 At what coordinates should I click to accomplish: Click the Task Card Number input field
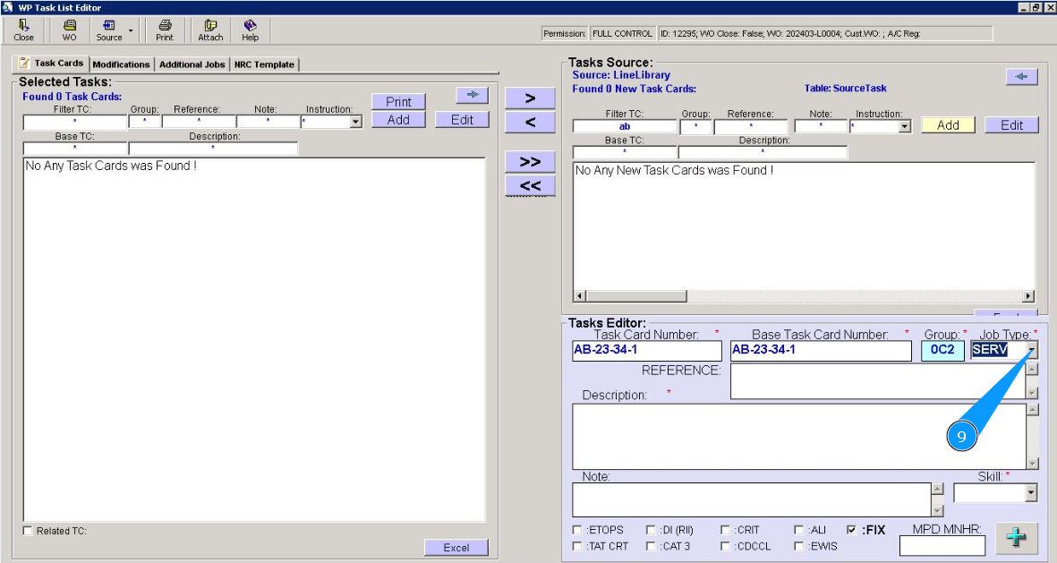point(645,351)
